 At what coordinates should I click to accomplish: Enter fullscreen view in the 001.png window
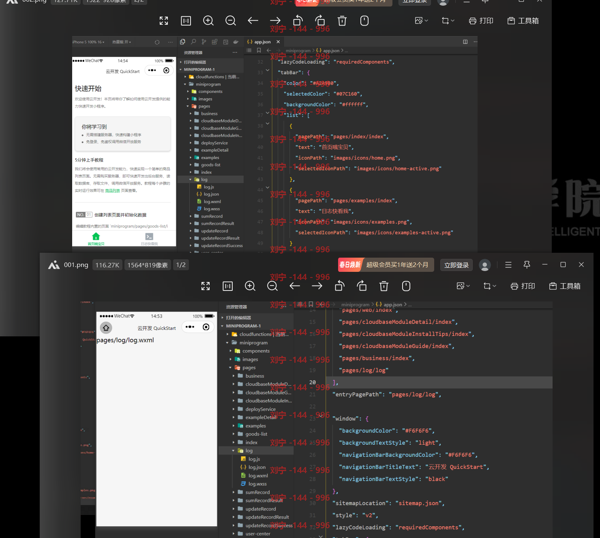click(x=206, y=286)
